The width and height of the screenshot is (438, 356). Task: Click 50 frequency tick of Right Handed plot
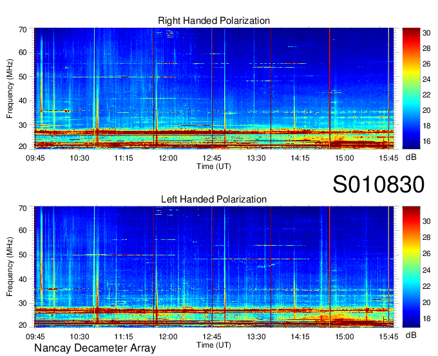23,77
